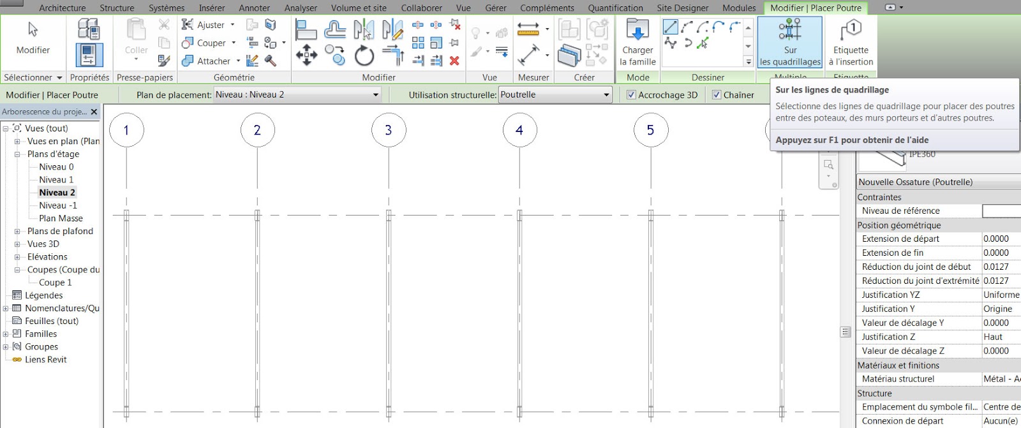Screen dimensions: 1021x428
Task: Open the type properties icon
Action: 89,29
